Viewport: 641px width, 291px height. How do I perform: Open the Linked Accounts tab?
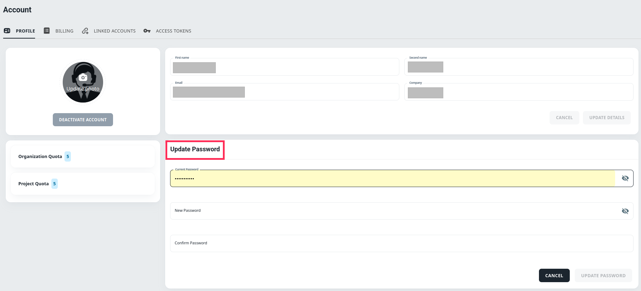point(108,31)
